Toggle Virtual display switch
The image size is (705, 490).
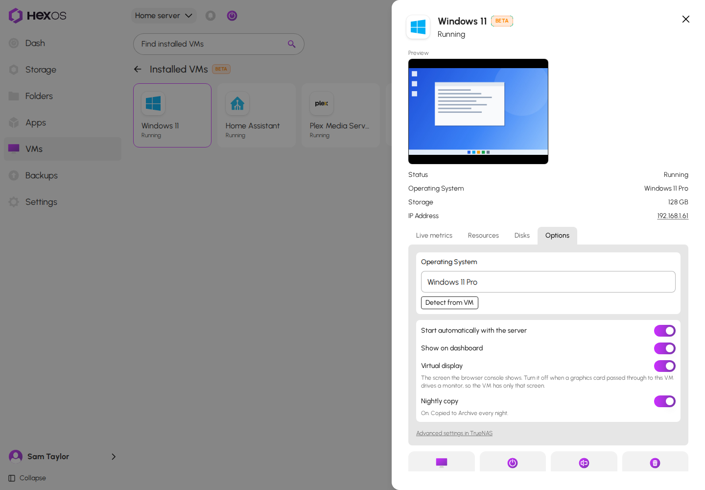click(665, 366)
